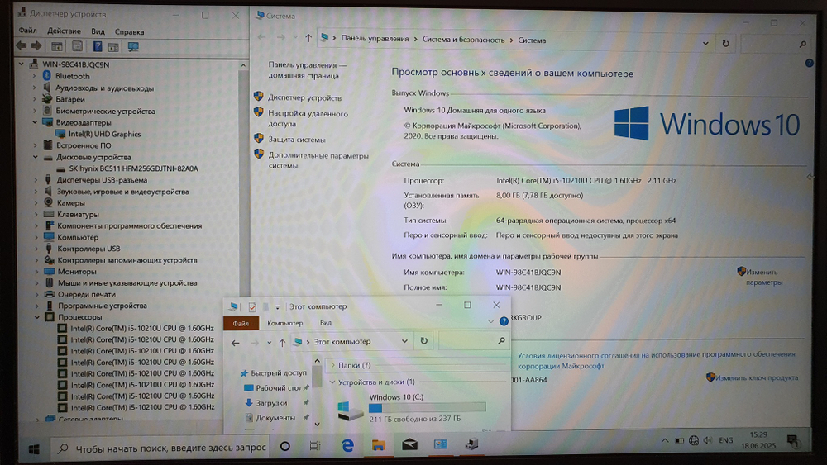Image resolution: width=827 pixels, height=465 pixels.
Task: Open Вид ribbon tab in Explorer
Action: [x=326, y=323]
